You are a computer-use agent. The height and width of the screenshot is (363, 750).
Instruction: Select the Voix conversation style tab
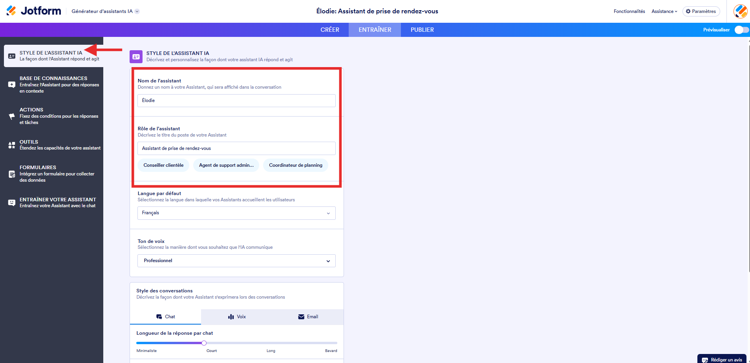point(237,317)
